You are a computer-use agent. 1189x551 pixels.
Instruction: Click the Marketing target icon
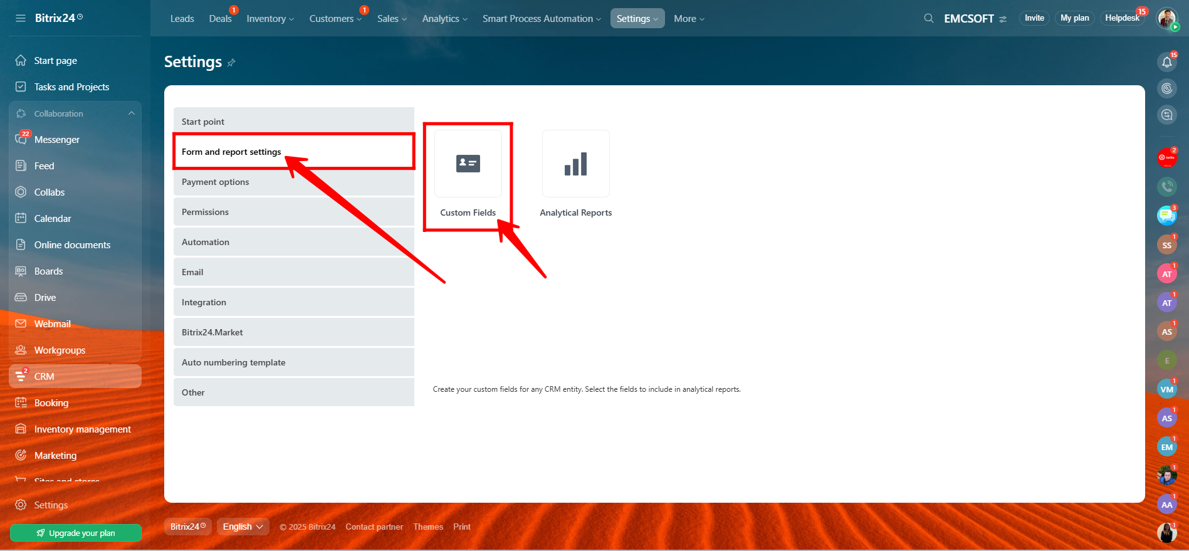[x=21, y=455]
